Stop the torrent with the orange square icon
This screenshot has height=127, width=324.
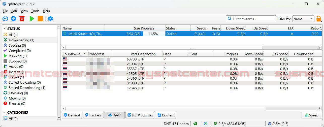[40, 19]
